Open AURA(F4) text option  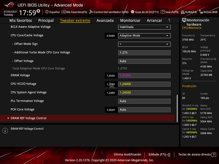[191, 12]
